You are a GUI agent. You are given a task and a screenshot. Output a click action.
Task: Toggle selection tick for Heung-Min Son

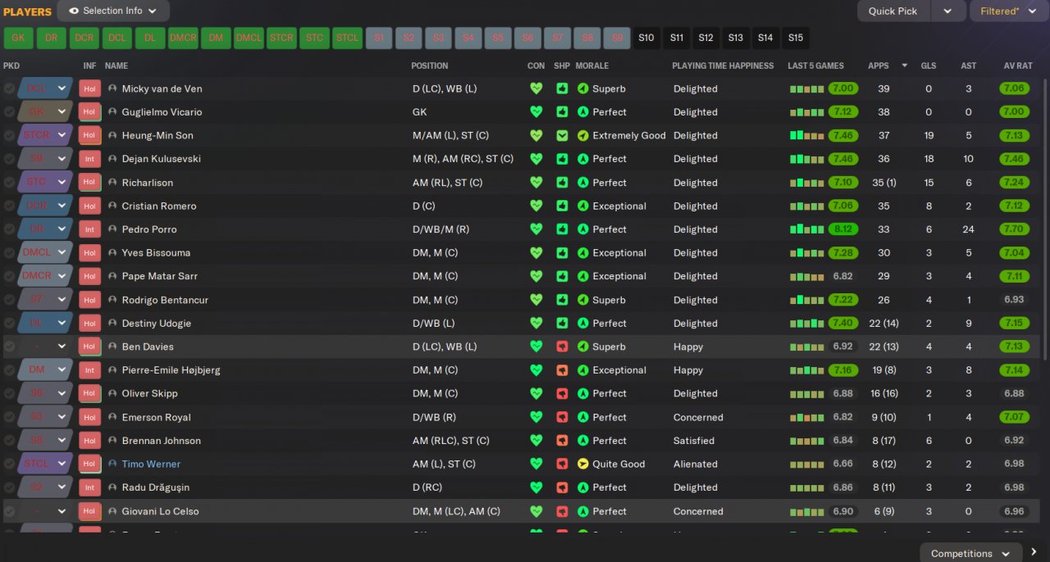pyautogui.click(x=9, y=135)
